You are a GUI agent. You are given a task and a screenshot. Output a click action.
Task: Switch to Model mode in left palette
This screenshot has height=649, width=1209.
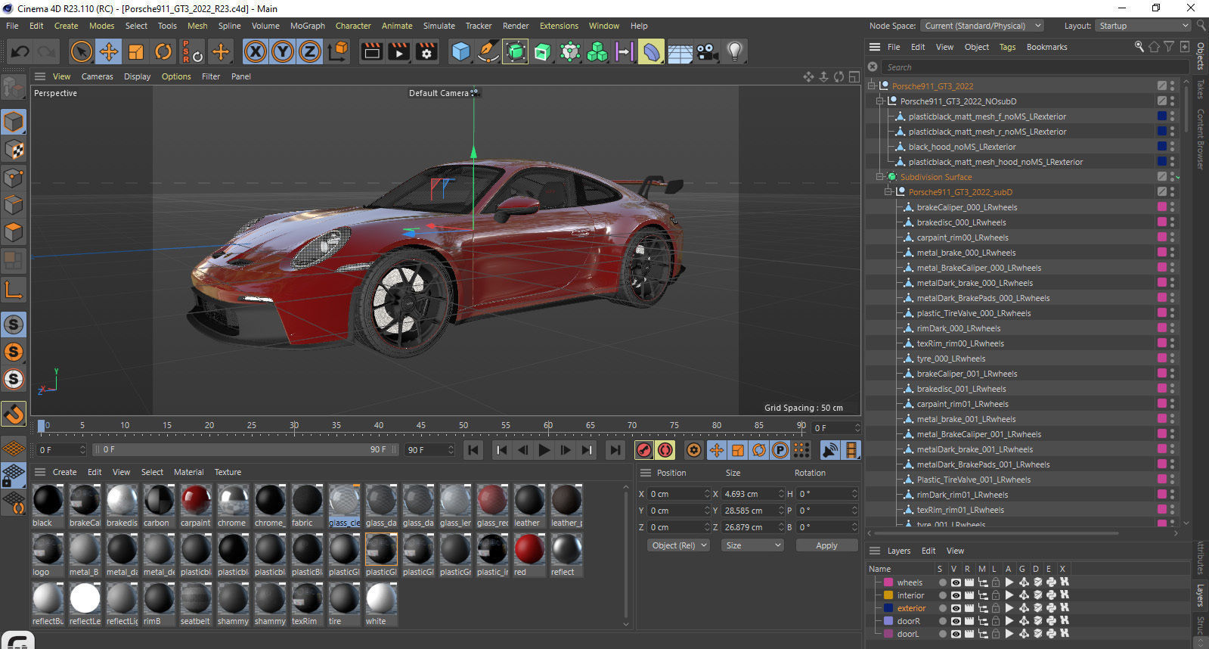[14, 122]
